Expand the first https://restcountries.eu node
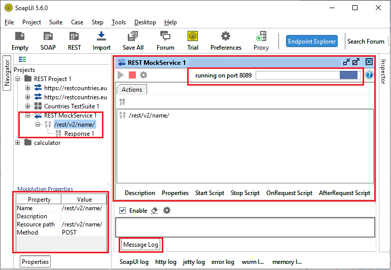The height and width of the screenshot is (270, 391). 28,88
